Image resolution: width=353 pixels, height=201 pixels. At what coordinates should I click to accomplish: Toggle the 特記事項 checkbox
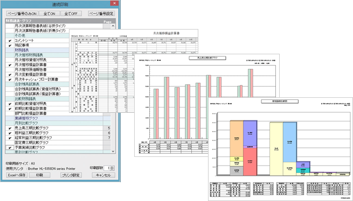click(10, 46)
